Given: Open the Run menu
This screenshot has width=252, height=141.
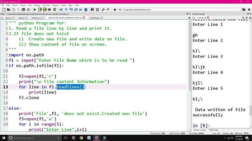Looking at the screenshot, I should 30,5.
